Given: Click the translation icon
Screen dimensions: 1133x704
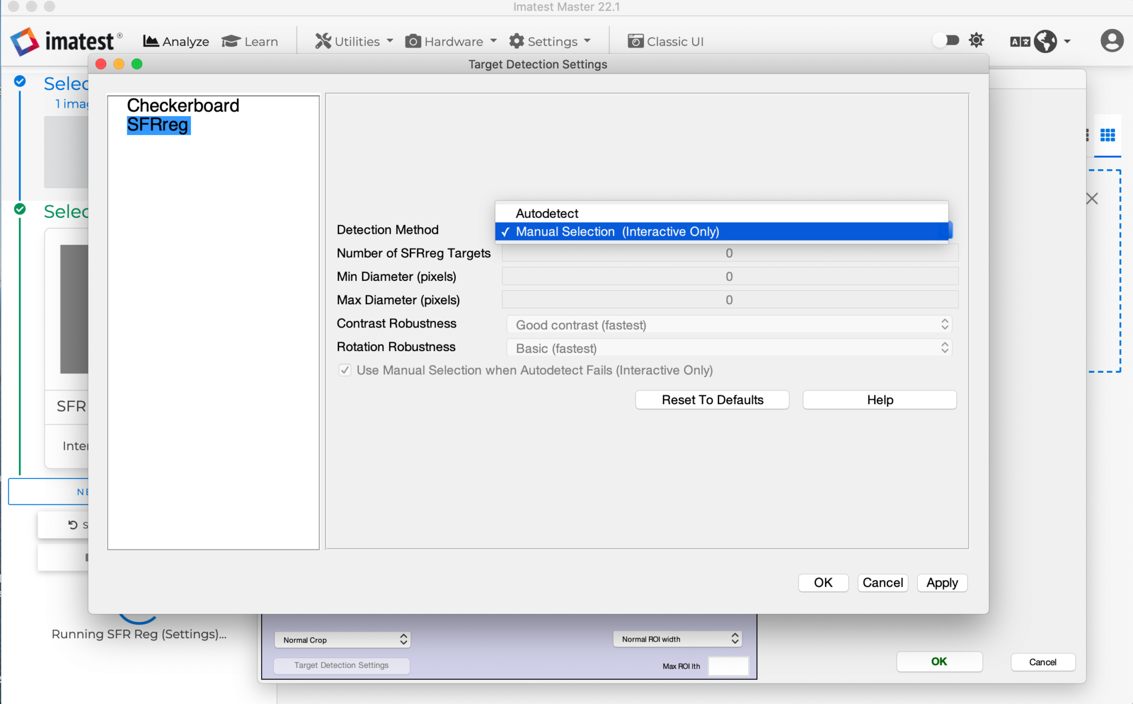Looking at the screenshot, I should pos(1020,40).
